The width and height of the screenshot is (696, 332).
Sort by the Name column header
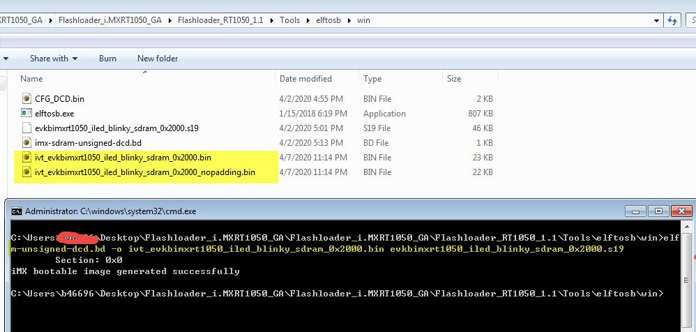tap(31, 79)
